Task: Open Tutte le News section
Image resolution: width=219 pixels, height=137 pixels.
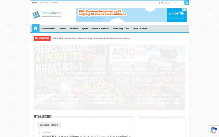Action: click(x=140, y=29)
